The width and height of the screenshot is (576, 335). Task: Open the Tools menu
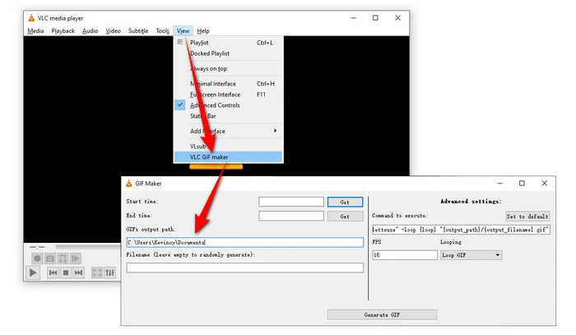[162, 30]
